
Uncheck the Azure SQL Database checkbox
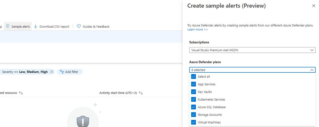click(x=194, y=107)
